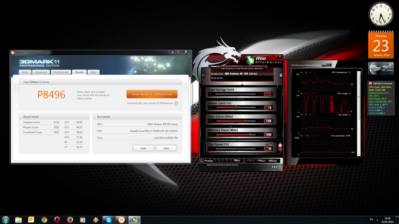Open the Windows Start menu

tap(5, 220)
